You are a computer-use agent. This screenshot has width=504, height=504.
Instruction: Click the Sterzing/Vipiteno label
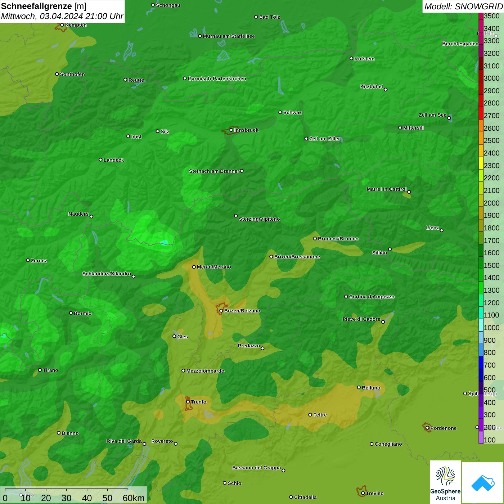(x=259, y=219)
